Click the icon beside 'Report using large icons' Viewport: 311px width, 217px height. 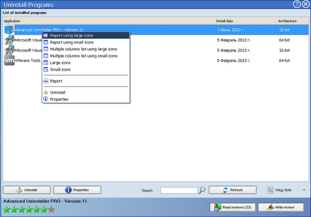click(46, 35)
